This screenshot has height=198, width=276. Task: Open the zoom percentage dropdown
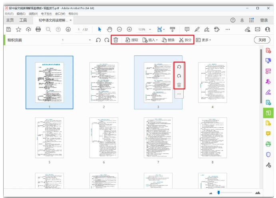[150, 30]
